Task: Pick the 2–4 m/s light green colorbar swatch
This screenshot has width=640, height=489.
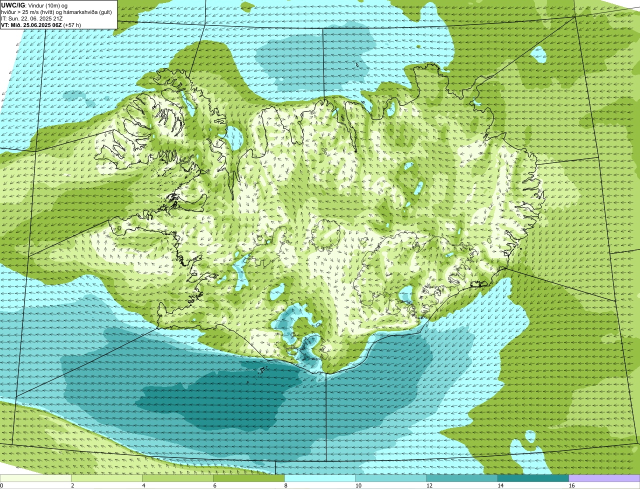Action: click(106, 478)
